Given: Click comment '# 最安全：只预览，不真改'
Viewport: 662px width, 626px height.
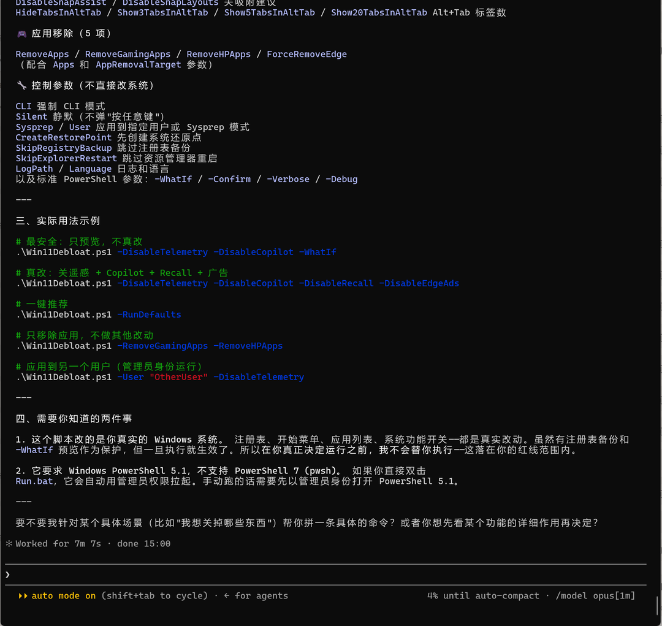Looking at the screenshot, I should (x=79, y=242).
